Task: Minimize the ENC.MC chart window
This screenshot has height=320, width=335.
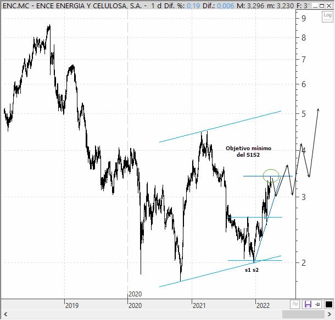Action: pyautogui.click(x=315, y=6)
